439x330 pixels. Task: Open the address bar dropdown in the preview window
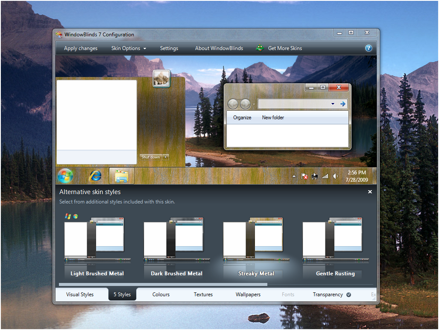[333, 103]
